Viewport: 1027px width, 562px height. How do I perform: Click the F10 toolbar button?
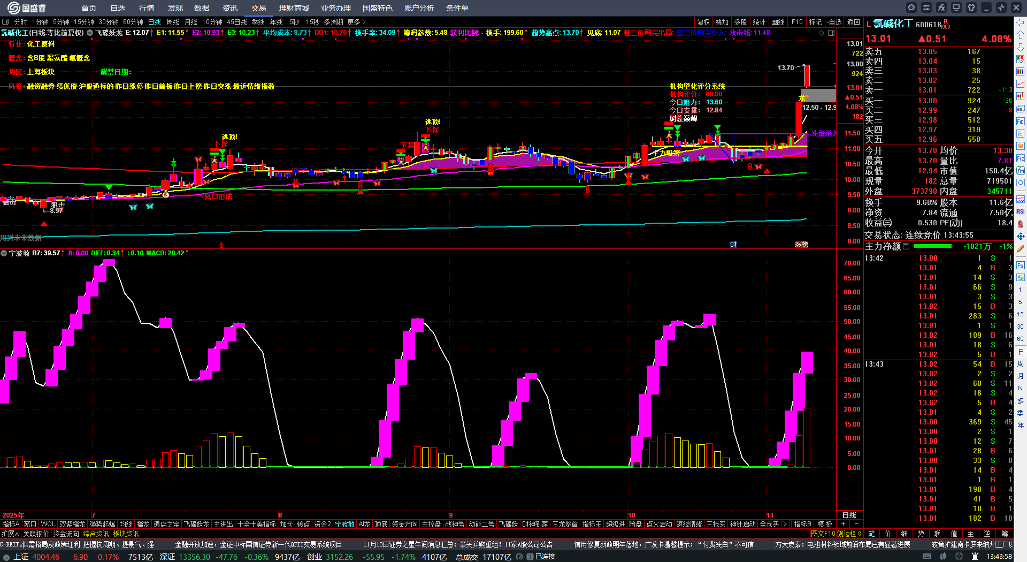coord(797,22)
